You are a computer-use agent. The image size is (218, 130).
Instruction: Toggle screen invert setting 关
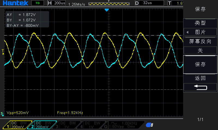pyautogui.click(x=200, y=51)
